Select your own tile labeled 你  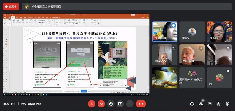[219, 78]
